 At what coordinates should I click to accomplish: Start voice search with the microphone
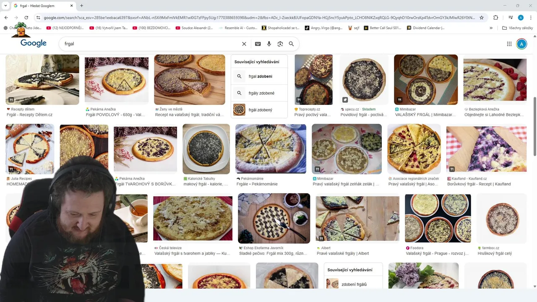pyautogui.click(x=269, y=44)
